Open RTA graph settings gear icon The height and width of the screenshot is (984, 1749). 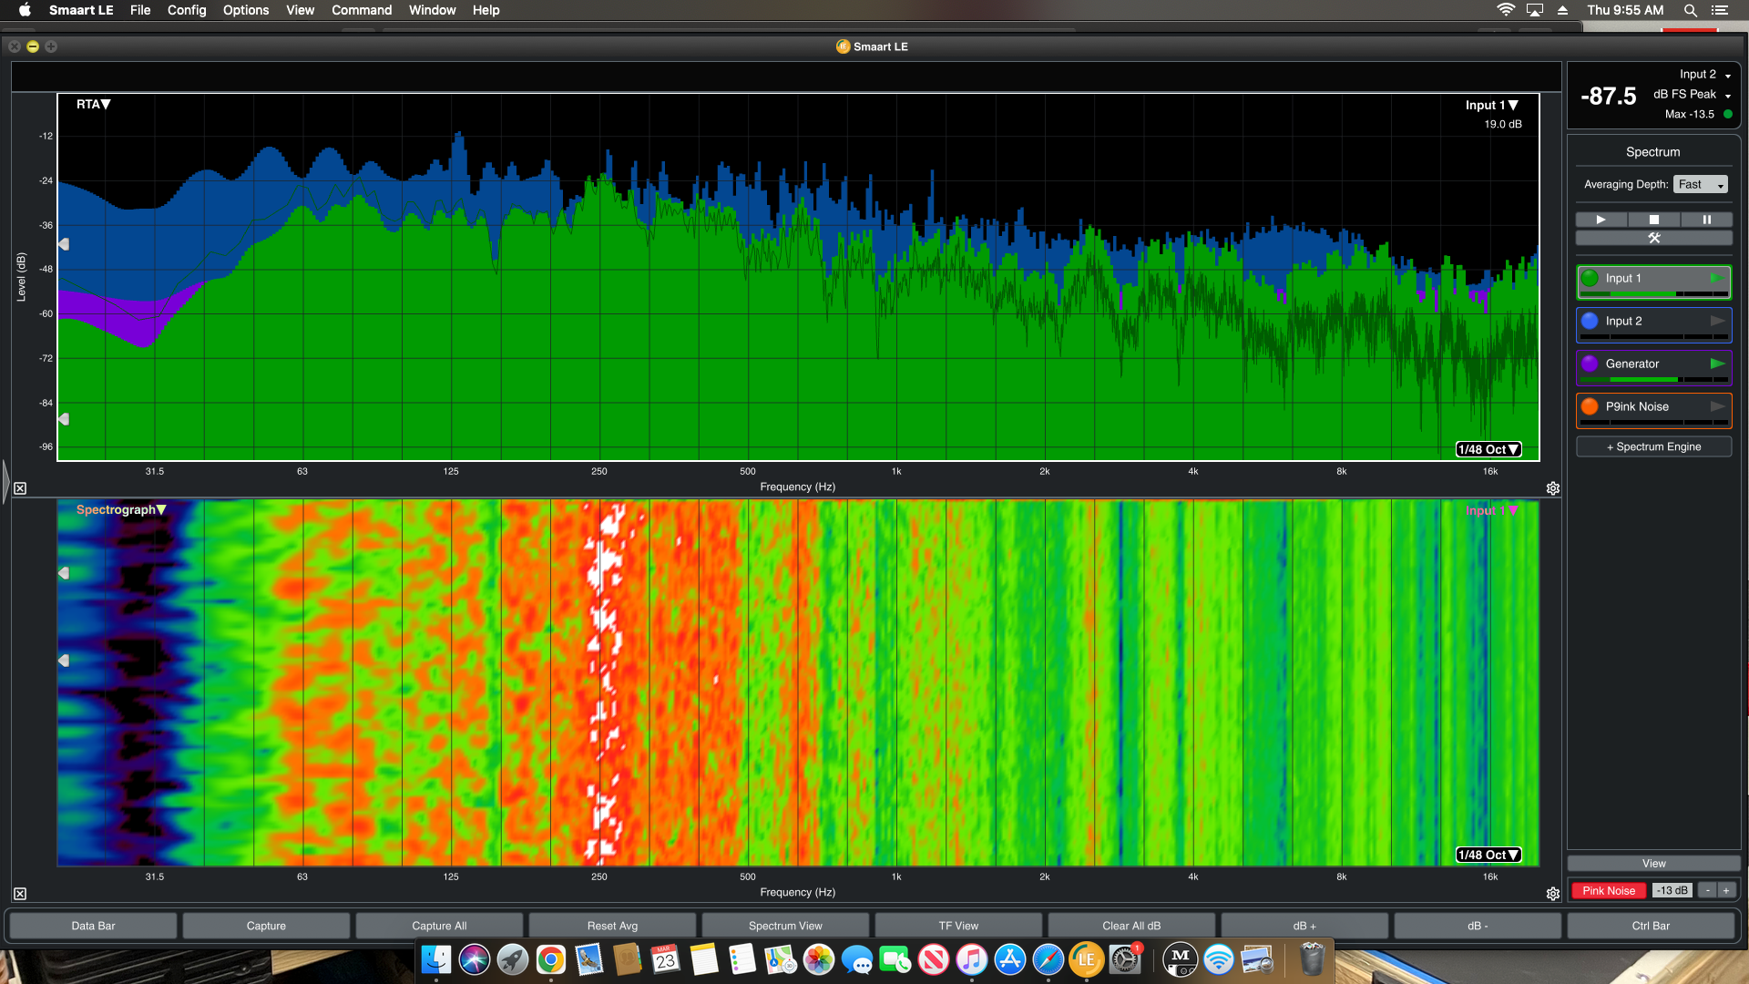pyautogui.click(x=1553, y=488)
